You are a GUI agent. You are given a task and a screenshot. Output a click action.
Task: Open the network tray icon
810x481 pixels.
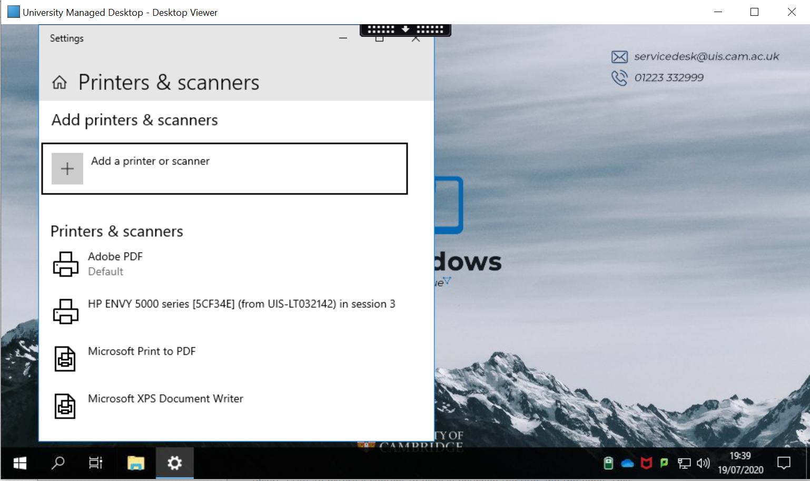684,464
